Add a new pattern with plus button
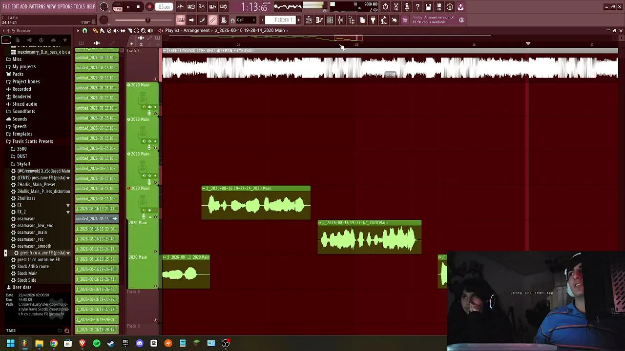625x351 pixels. (x=298, y=20)
